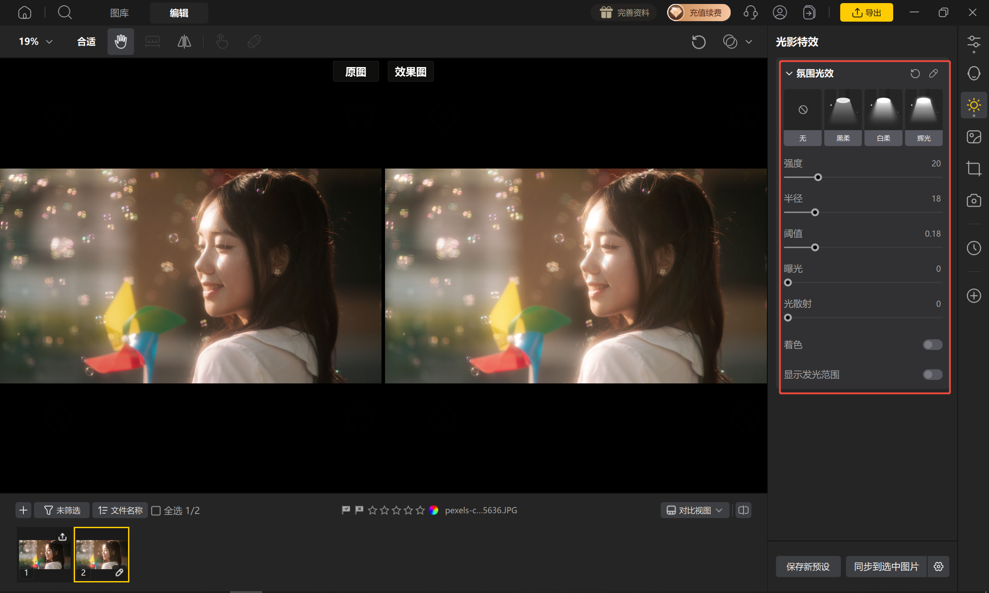Select the hand pan tool
This screenshot has height=593, width=989.
[x=121, y=41]
